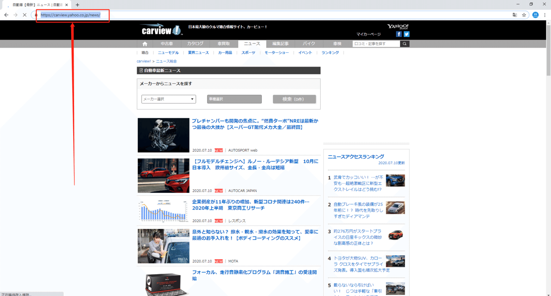Select the ランキング sub-category
The image size is (551, 296).
coord(330,52)
